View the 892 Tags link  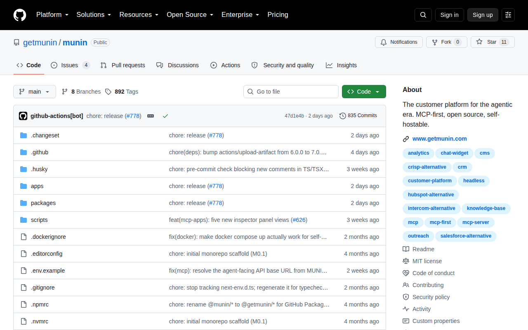[x=122, y=92]
